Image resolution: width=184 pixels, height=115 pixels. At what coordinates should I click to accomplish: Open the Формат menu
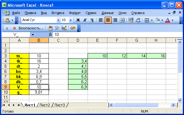coord(75,13)
